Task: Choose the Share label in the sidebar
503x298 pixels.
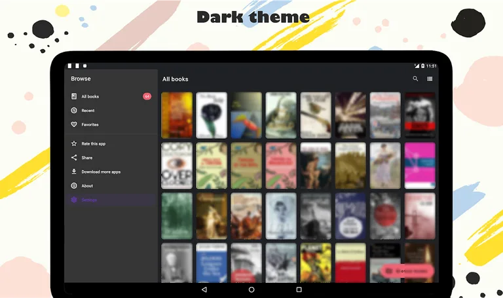Action: 87,158
